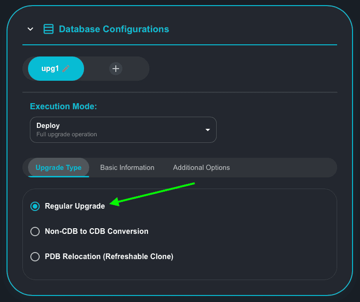
Task: Open the Execution Mode dropdown arrow
Action: click(208, 130)
